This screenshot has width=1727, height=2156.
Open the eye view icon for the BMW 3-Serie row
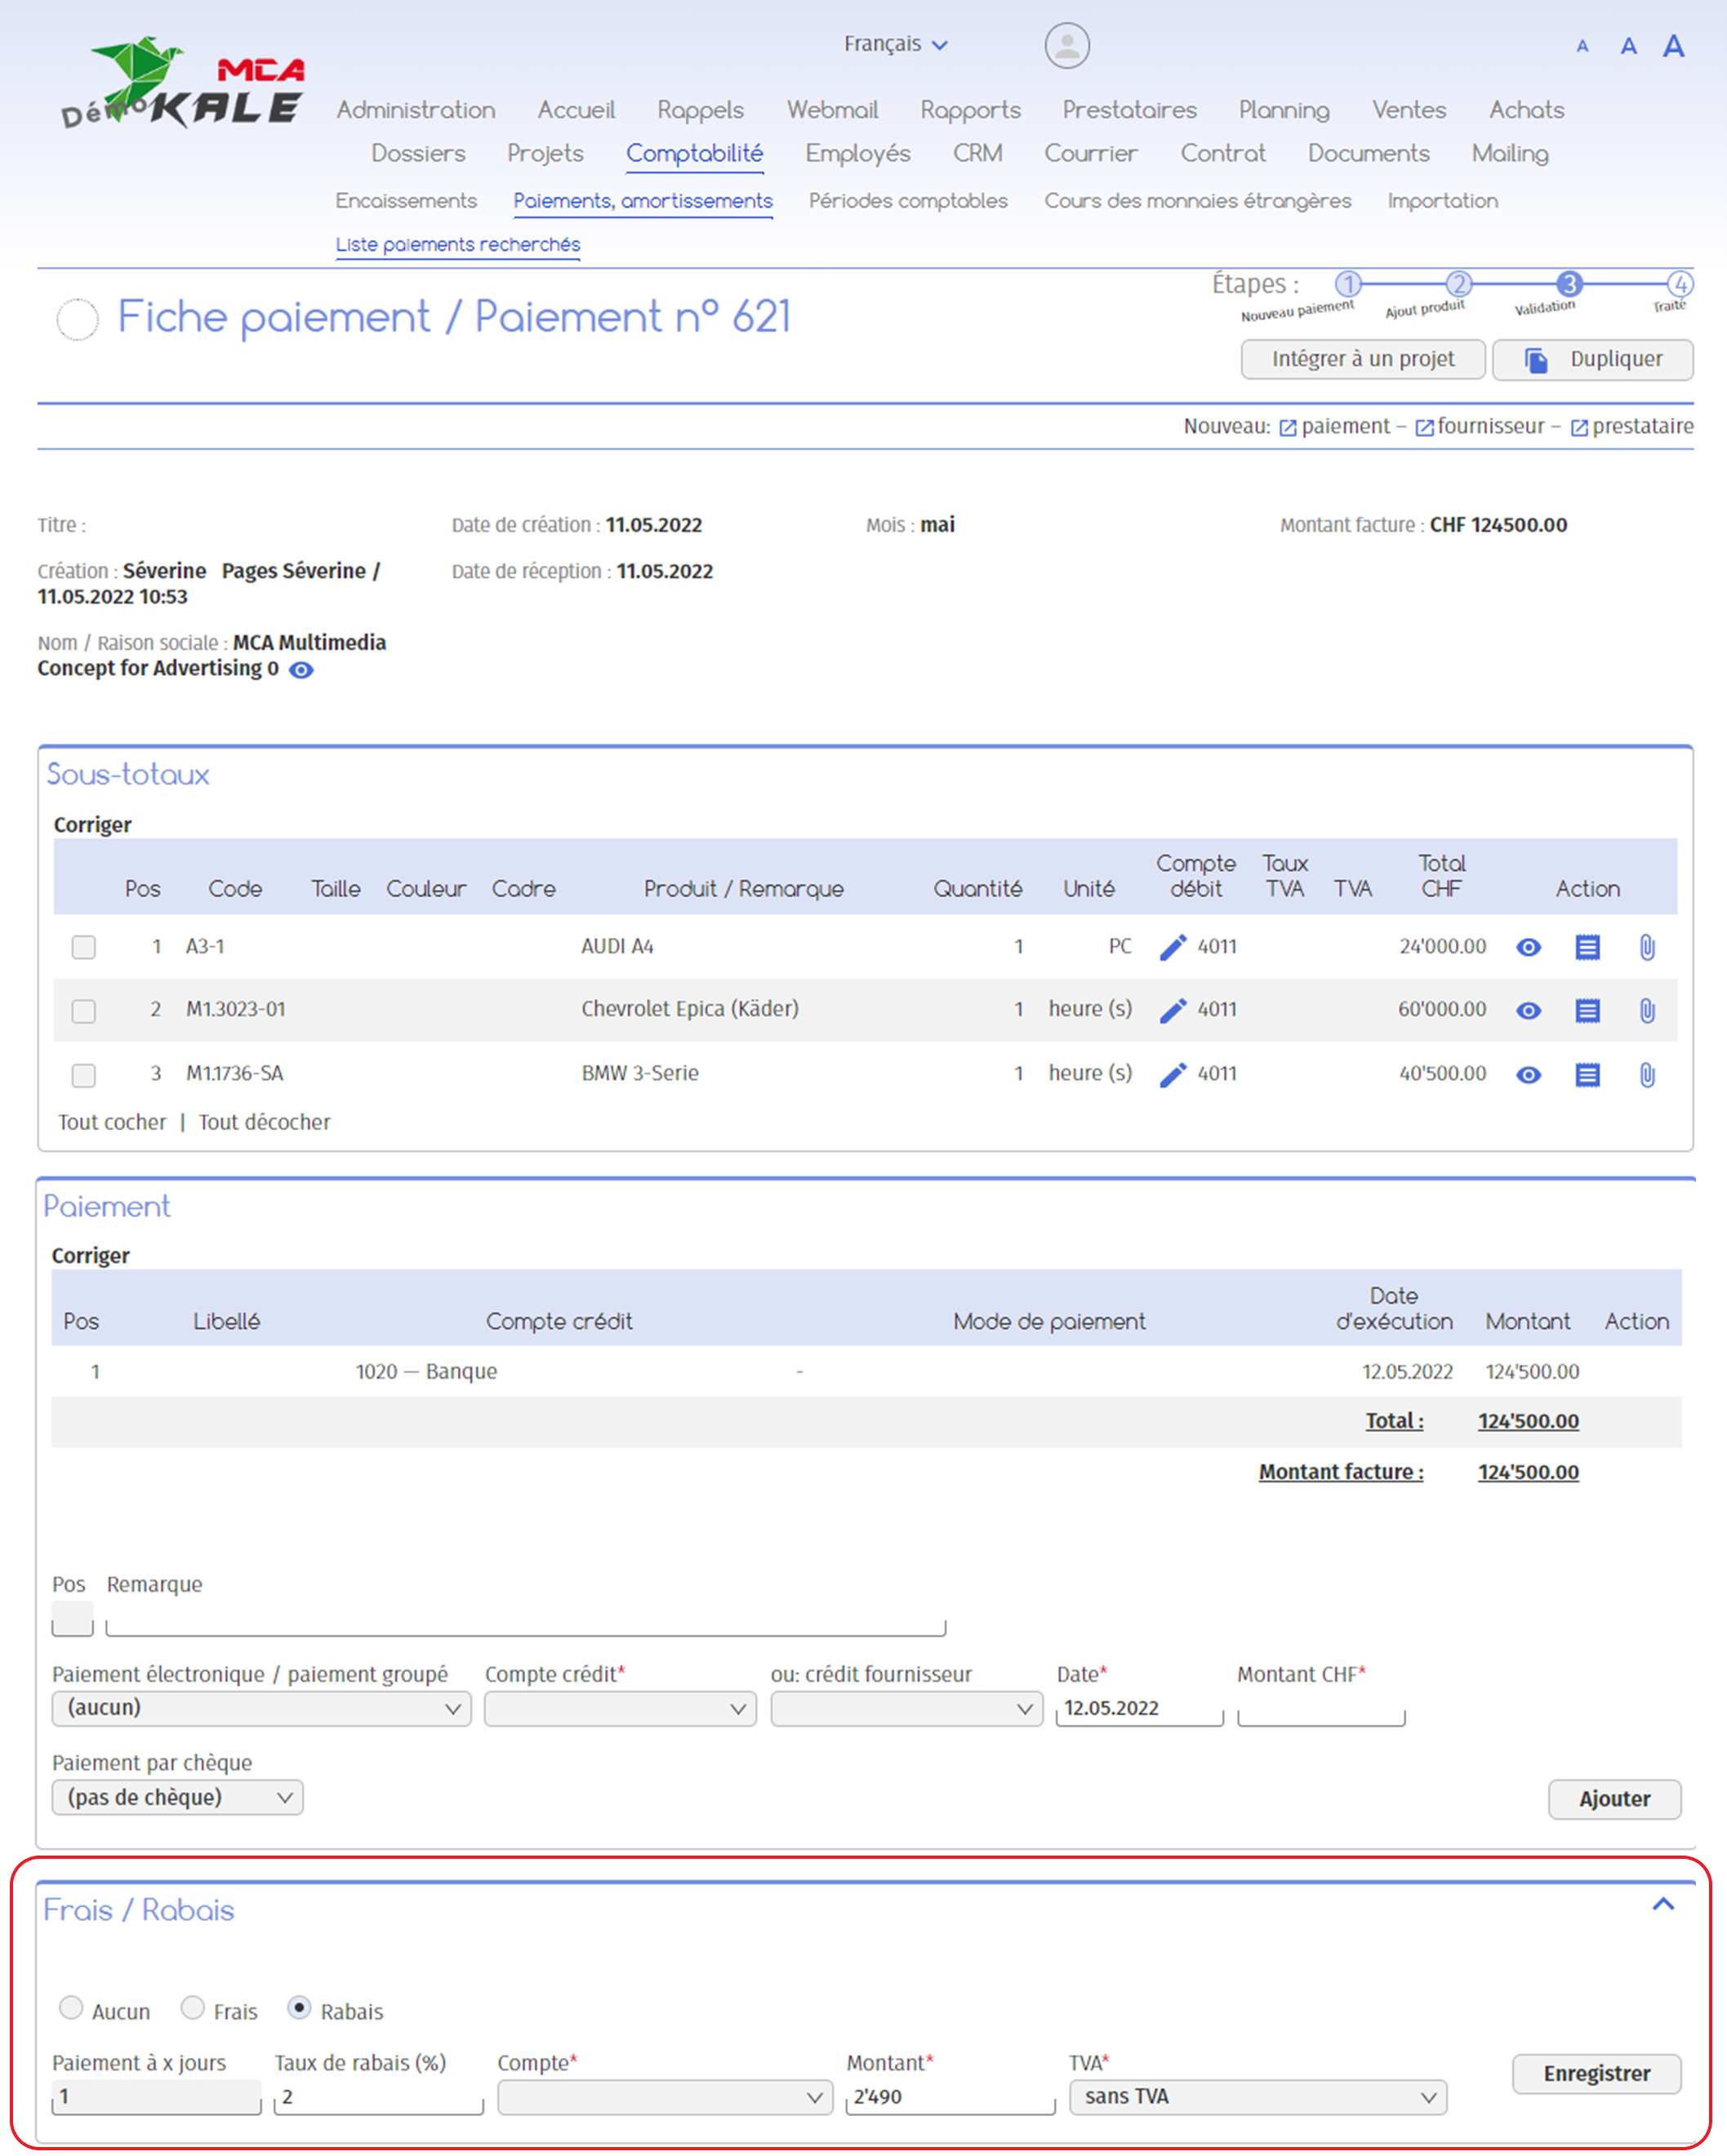pyautogui.click(x=1527, y=1074)
